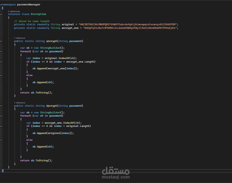Collapse the foreach loop inside decrypt
The image size is (232, 183).
pyautogui.click(x=1, y=116)
